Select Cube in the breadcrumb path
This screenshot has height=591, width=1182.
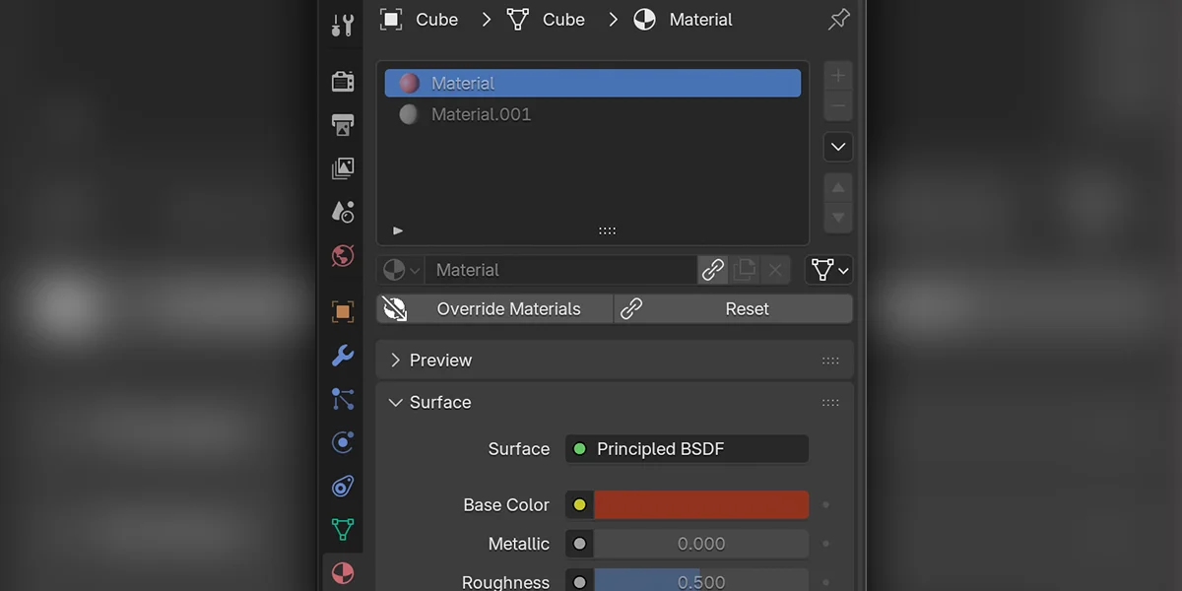coord(436,19)
